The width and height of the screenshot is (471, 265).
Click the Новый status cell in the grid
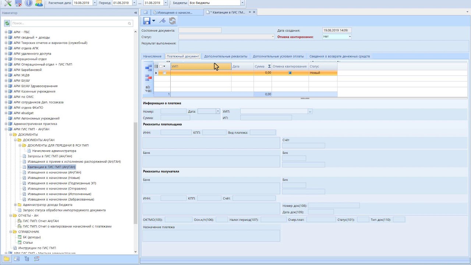pos(323,73)
